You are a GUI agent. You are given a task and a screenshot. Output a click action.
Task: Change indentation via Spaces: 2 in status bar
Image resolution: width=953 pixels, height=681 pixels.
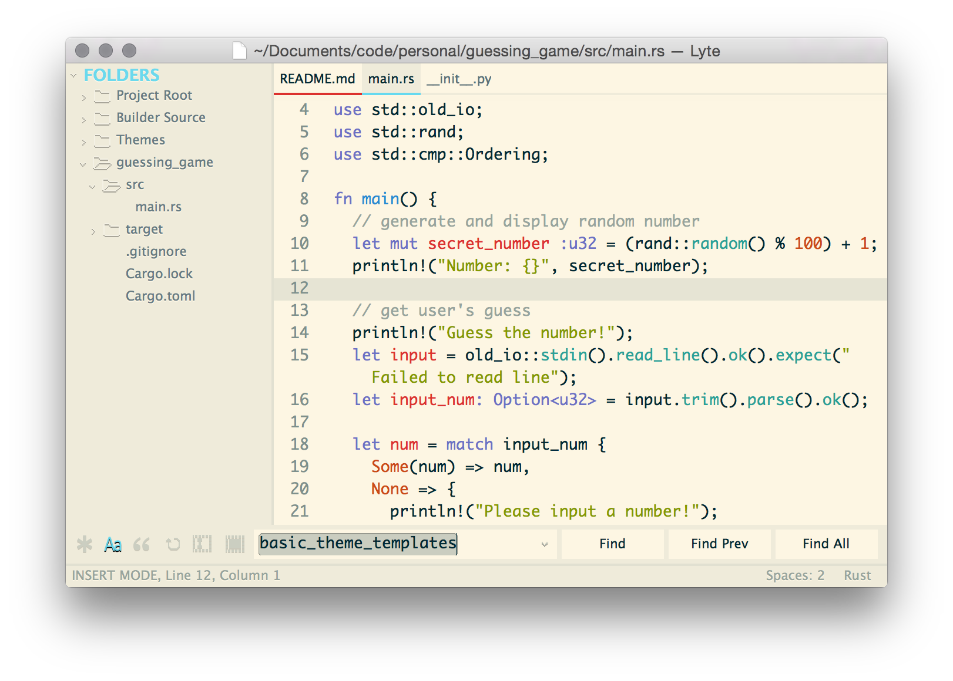tap(795, 575)
